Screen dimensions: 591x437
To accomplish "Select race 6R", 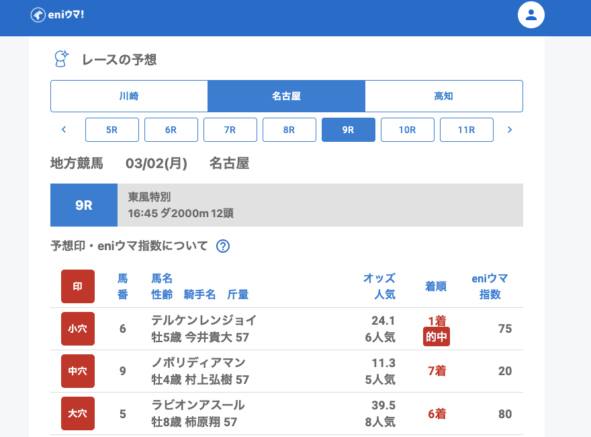I will point(171,130).
